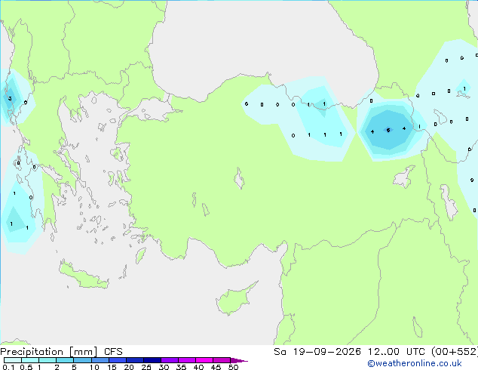Screen dimensions: 478x370
Task: Pick the 10–15 mm legend swatch
Action: [100, 360]
